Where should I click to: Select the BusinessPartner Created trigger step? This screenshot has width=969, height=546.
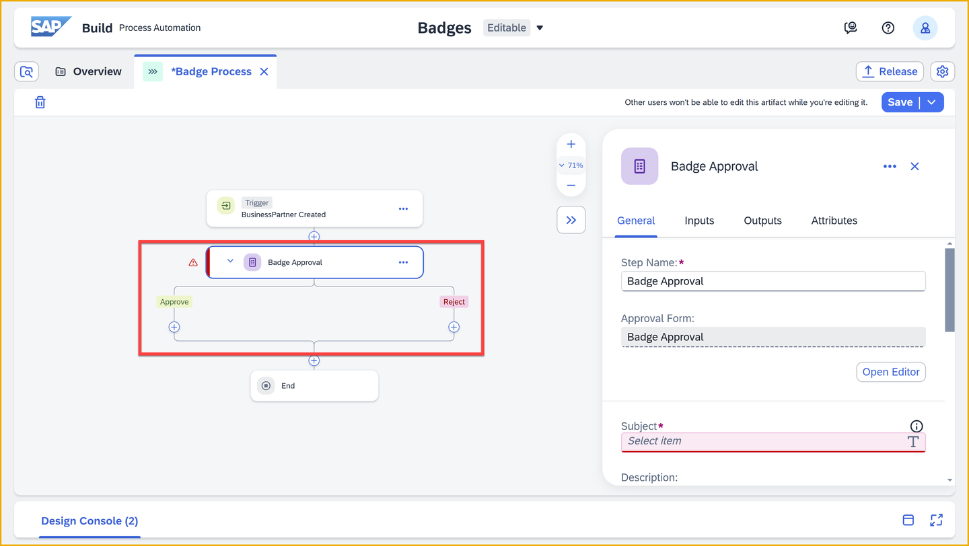(314, 208)
